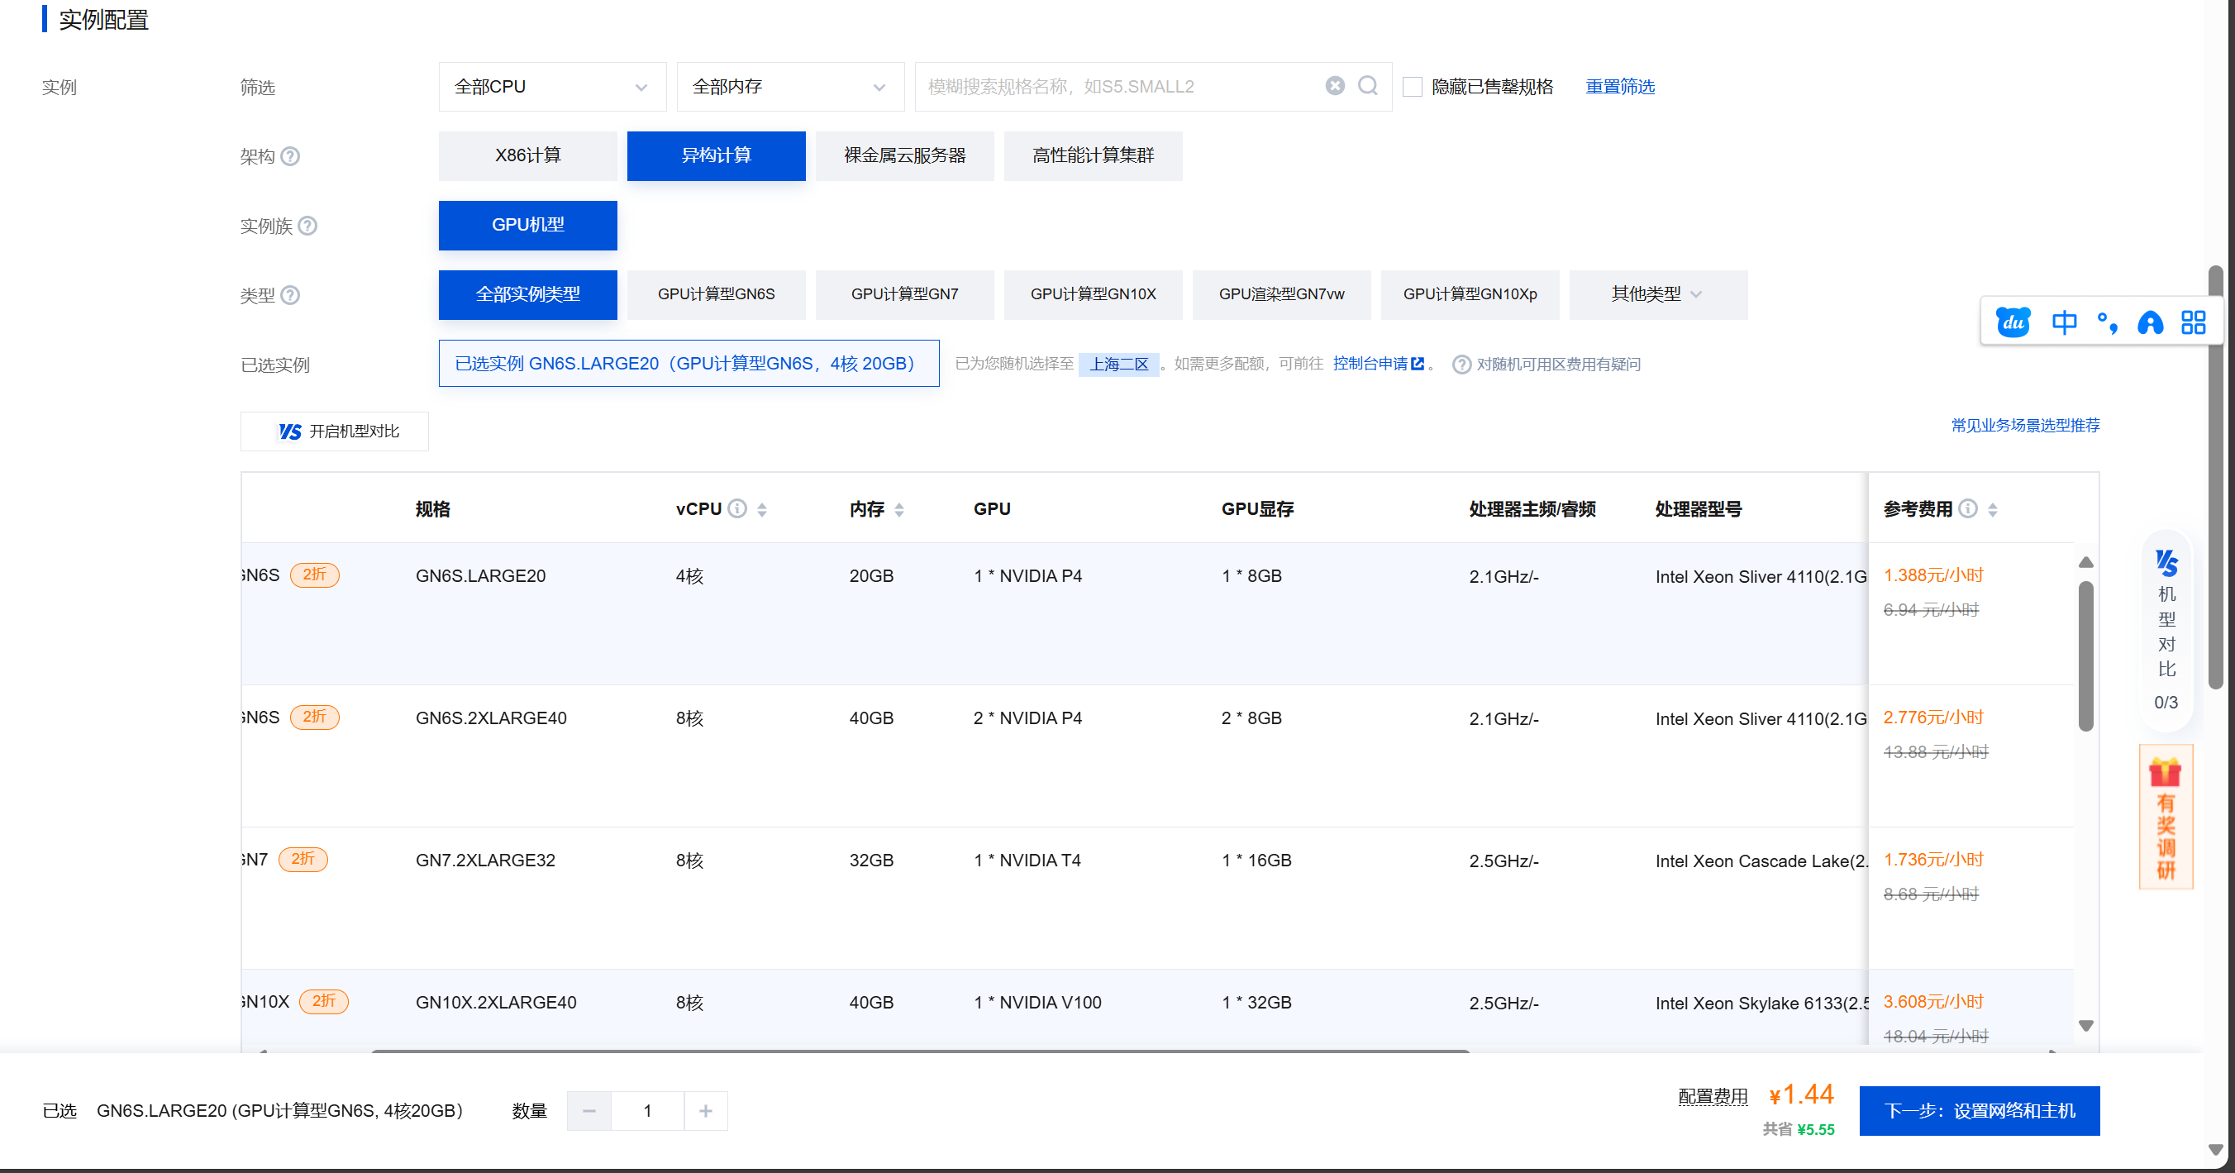2235x1173 pixels.
Task: Enable 隐藏已售罄规格 checkbox
Action: [x=1413, y=87]
